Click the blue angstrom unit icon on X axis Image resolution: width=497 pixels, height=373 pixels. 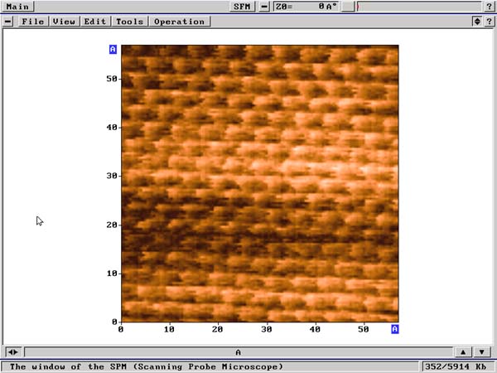395,329
